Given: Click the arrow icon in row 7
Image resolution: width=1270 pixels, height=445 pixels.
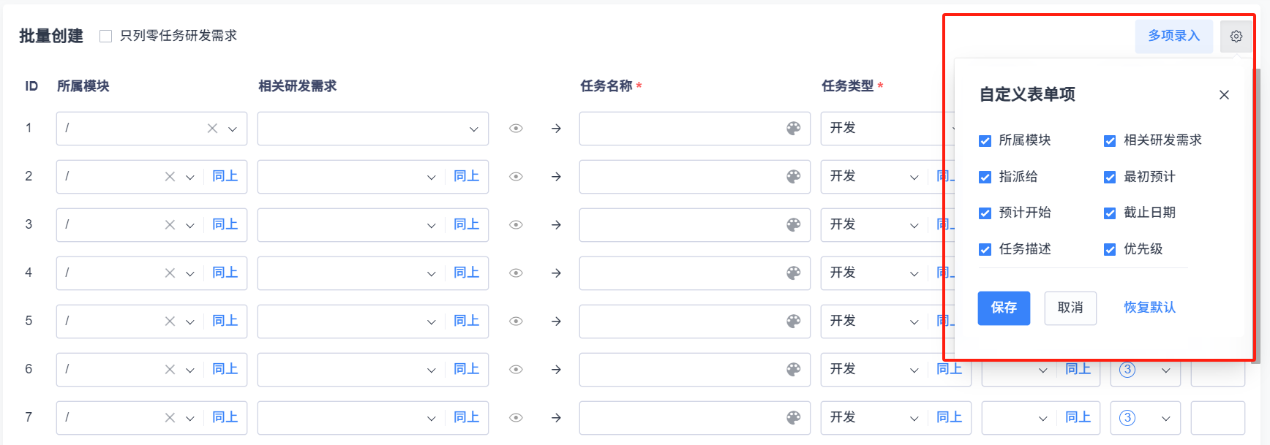Looking at the screenshot, I should pyautogui.click(x=556, y=418).
